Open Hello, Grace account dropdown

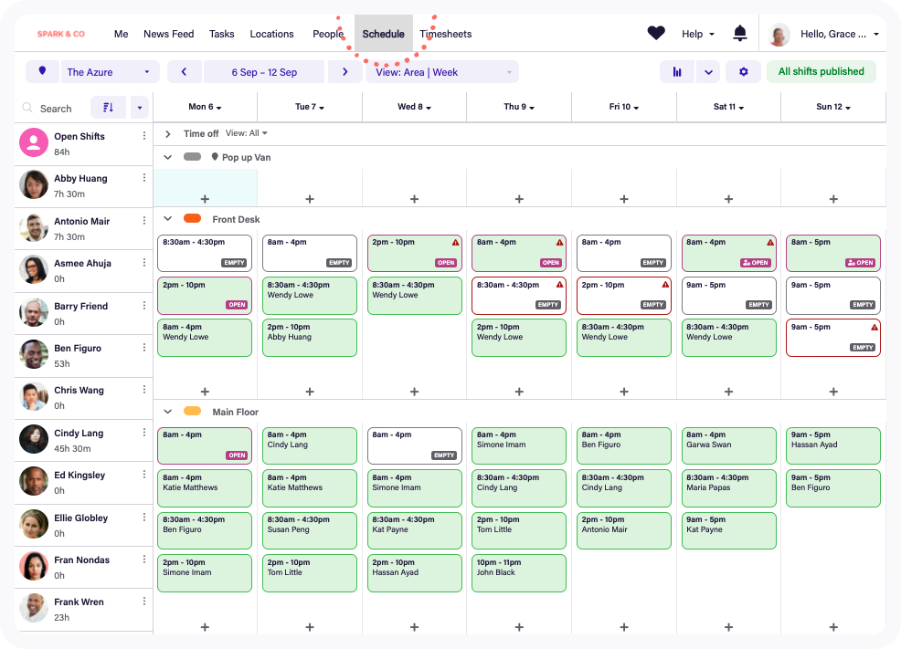(839, 34)
